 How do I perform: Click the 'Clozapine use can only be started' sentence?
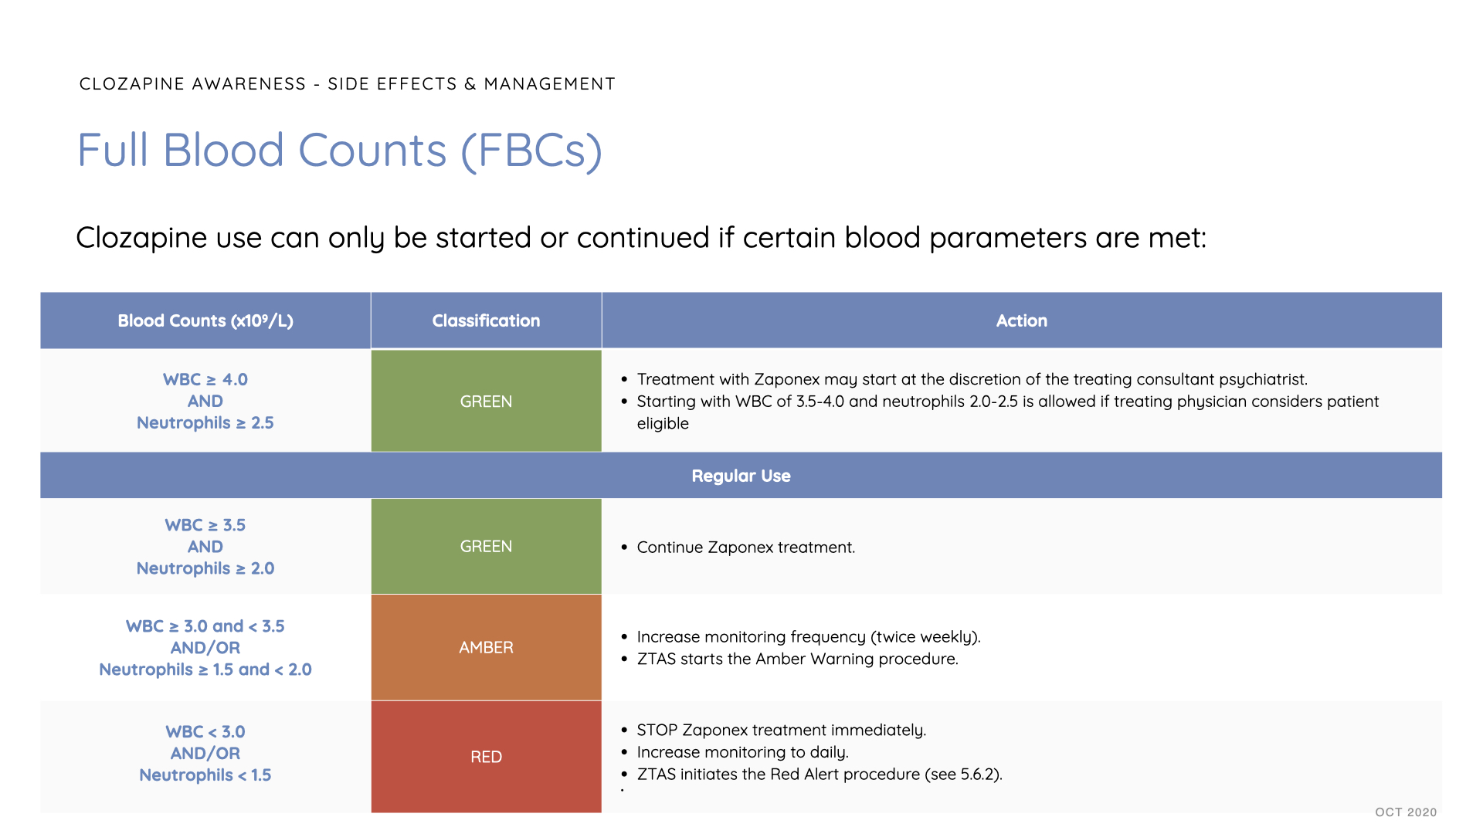(640, 238)
